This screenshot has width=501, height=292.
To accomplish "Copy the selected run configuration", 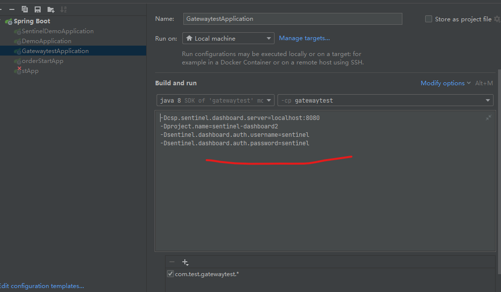I will [x=25, y=9].
